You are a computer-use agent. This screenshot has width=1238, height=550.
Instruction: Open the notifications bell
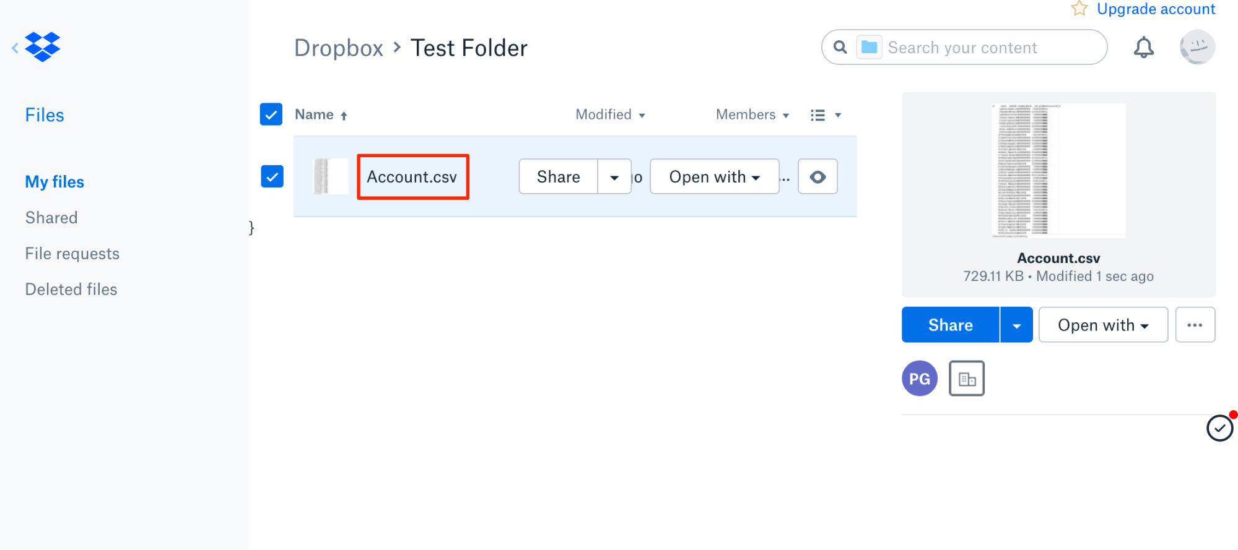tap(1143, 47)
